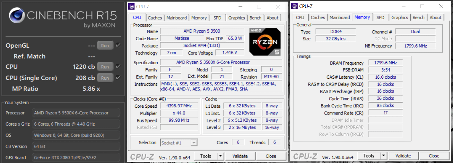Click Validate in left CPU-Z window
This screenshot has width=453, height=163.
pyautogui.click(x=240, y=156)
